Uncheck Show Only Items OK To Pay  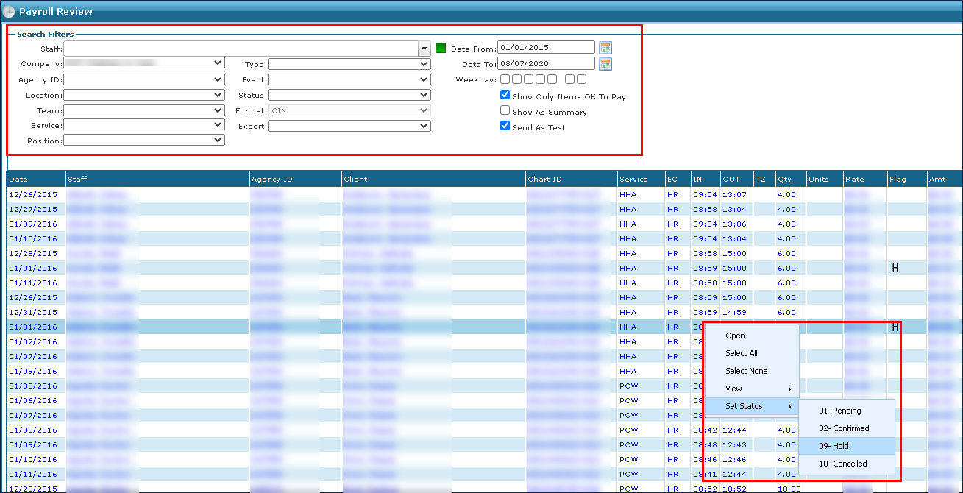click(505, 95)
